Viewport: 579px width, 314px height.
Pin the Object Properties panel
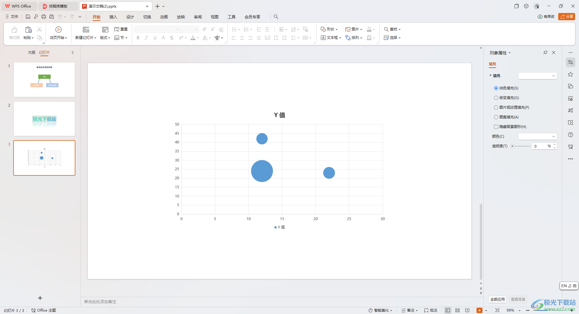click(x=545, y=53)
